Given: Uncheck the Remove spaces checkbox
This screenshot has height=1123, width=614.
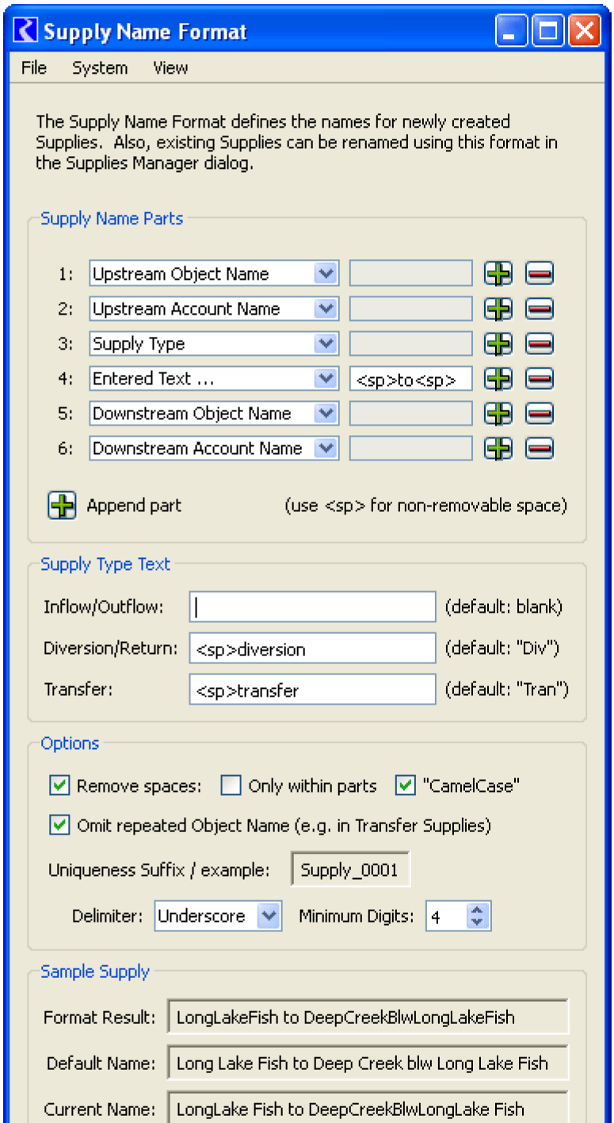Looking at the screenshot, I should 59,785.
